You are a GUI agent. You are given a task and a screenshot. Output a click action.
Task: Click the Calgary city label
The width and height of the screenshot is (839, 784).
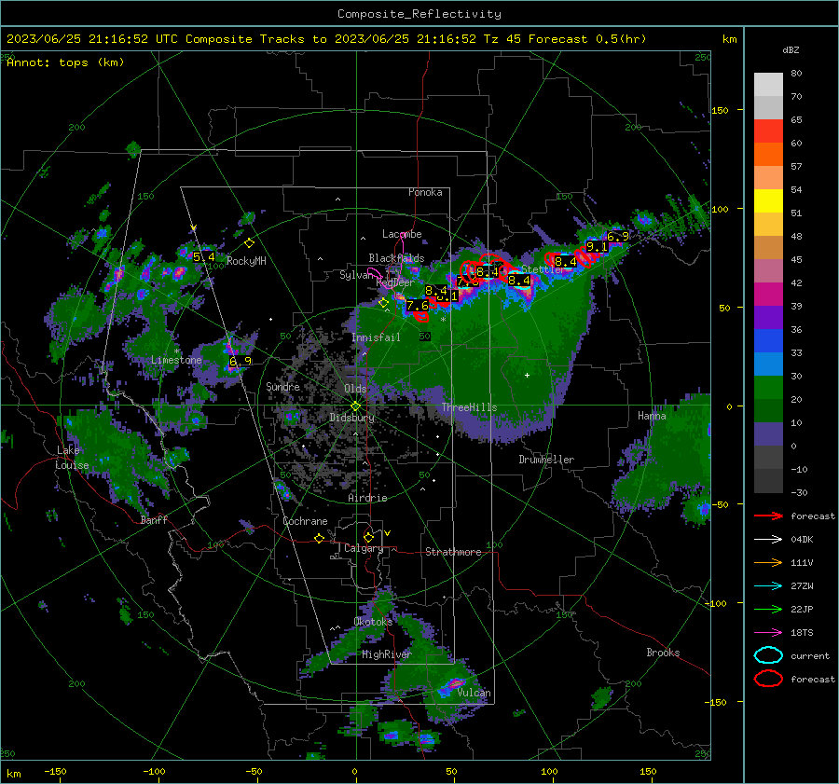point(364,548)
